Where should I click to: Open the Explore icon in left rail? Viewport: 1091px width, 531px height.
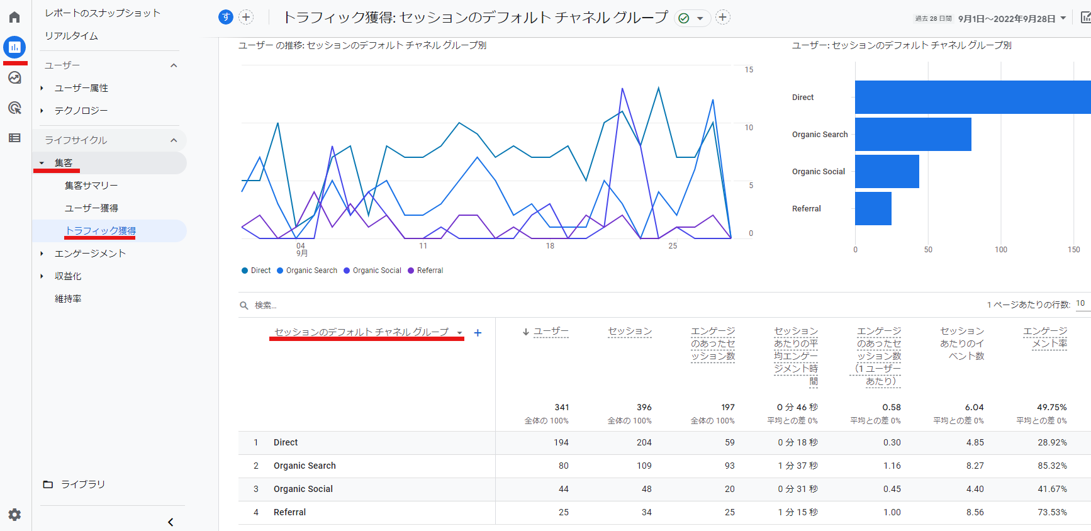click(x=14, y=77)
